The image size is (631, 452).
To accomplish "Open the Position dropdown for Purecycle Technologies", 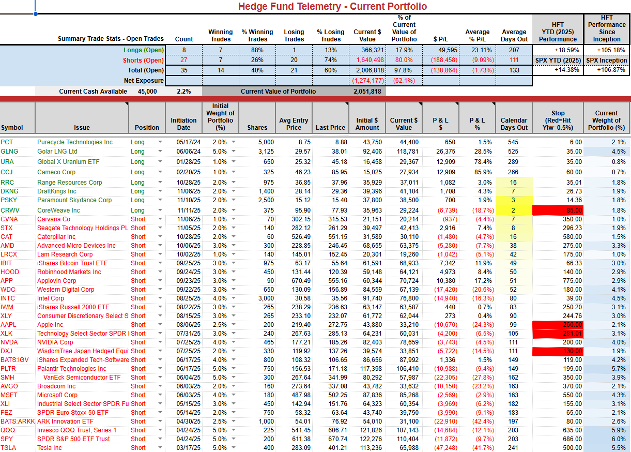I will [x=160, y=142].
